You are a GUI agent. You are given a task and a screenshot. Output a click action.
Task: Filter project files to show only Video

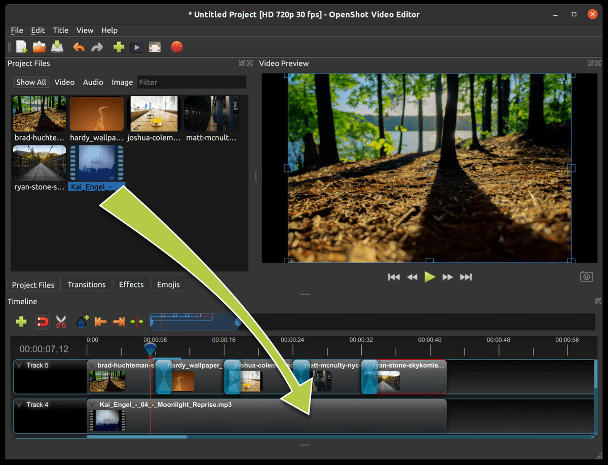tap(64, 82)
